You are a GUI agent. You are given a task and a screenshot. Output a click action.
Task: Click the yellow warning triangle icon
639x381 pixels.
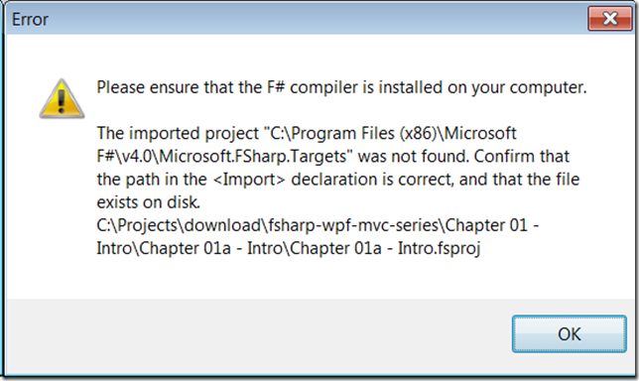click(62, 99)
